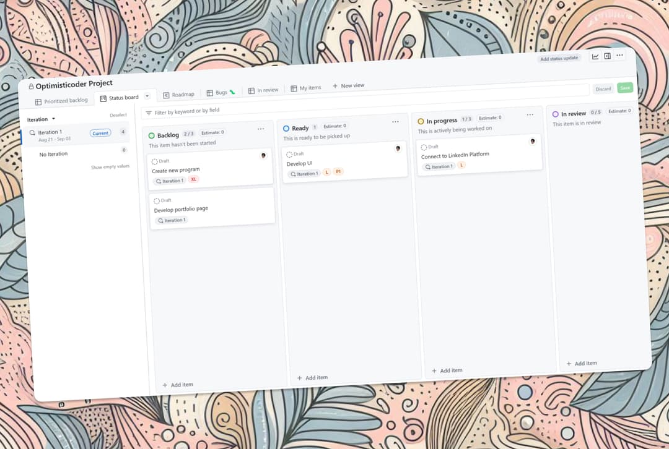Open the In progress column's ellipsis menu

(530, 114)
